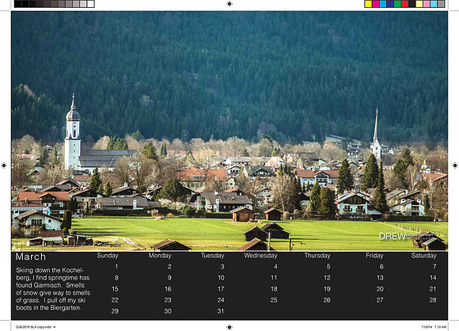Click the Monday column header
The image size is (459, 331).
pos(160,256)
